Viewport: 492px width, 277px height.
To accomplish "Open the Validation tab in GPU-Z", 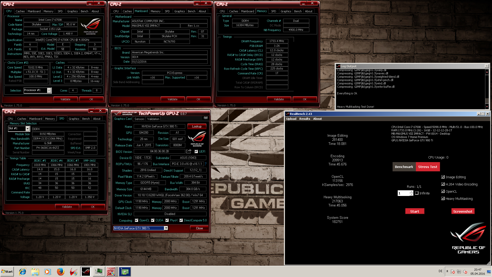I will click(153, 119).
